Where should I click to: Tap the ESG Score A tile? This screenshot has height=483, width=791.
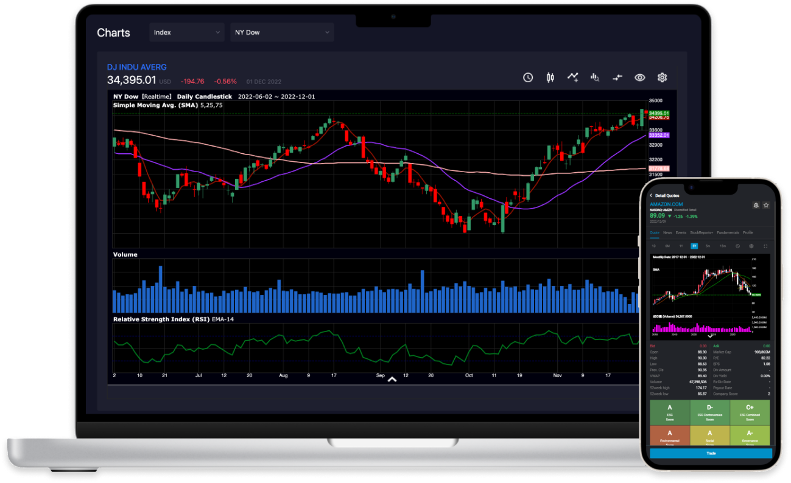coord(670,412)
